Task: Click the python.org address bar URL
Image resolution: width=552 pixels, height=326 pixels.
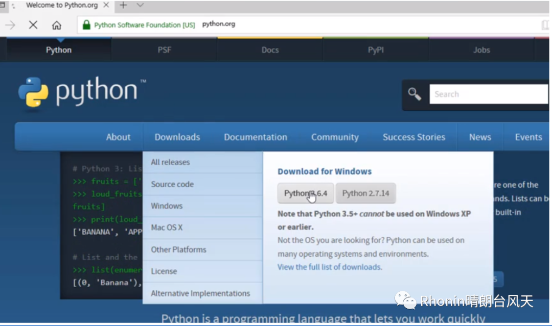Action: [x=219, y=24]
